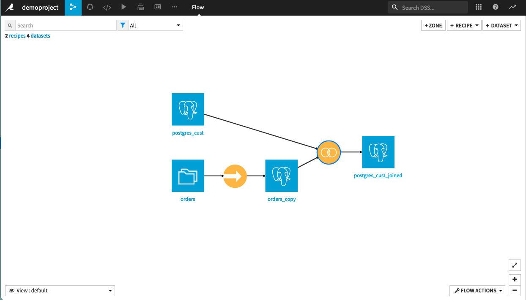Open the Dashboards panel icon
Screen dimensions: 526x300
click(157, 7)
